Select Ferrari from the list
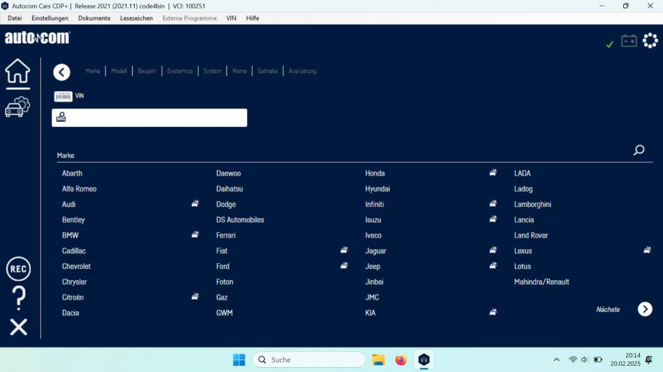Screen dimensions: 663x372 (x=226, y=235)
